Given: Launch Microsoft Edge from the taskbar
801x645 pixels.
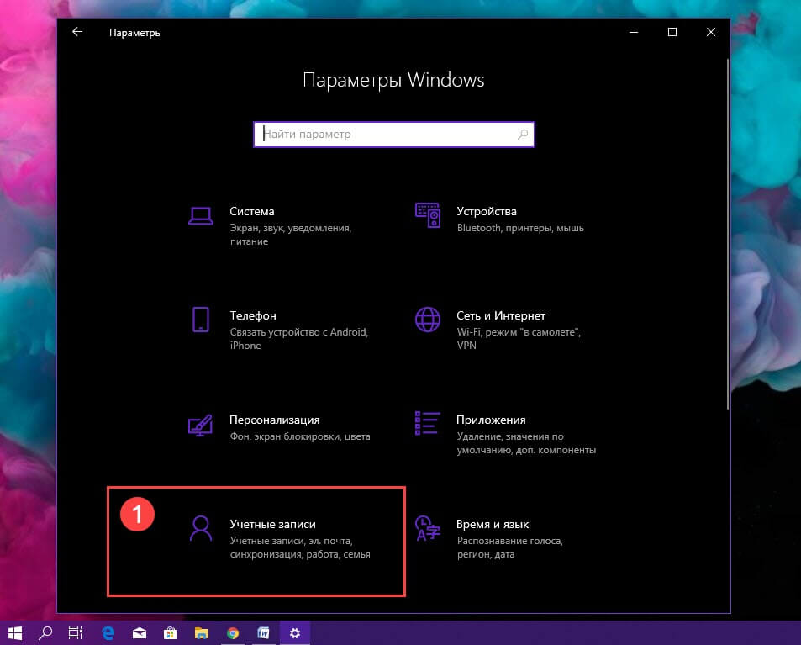Looking at the screenshot, I should tap(108, 633).
